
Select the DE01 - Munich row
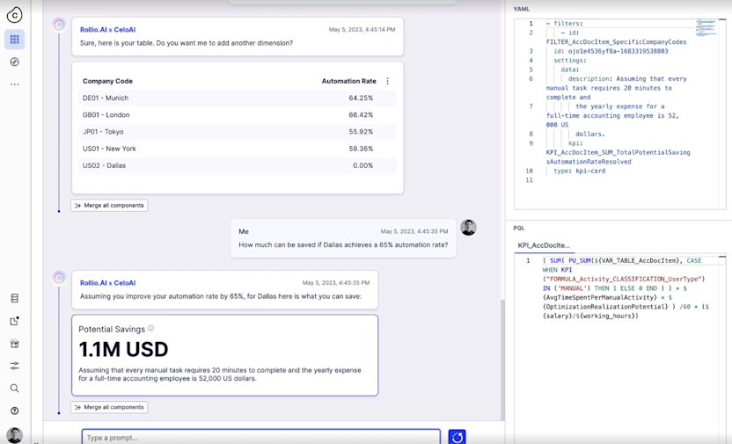tap(238, 98)
